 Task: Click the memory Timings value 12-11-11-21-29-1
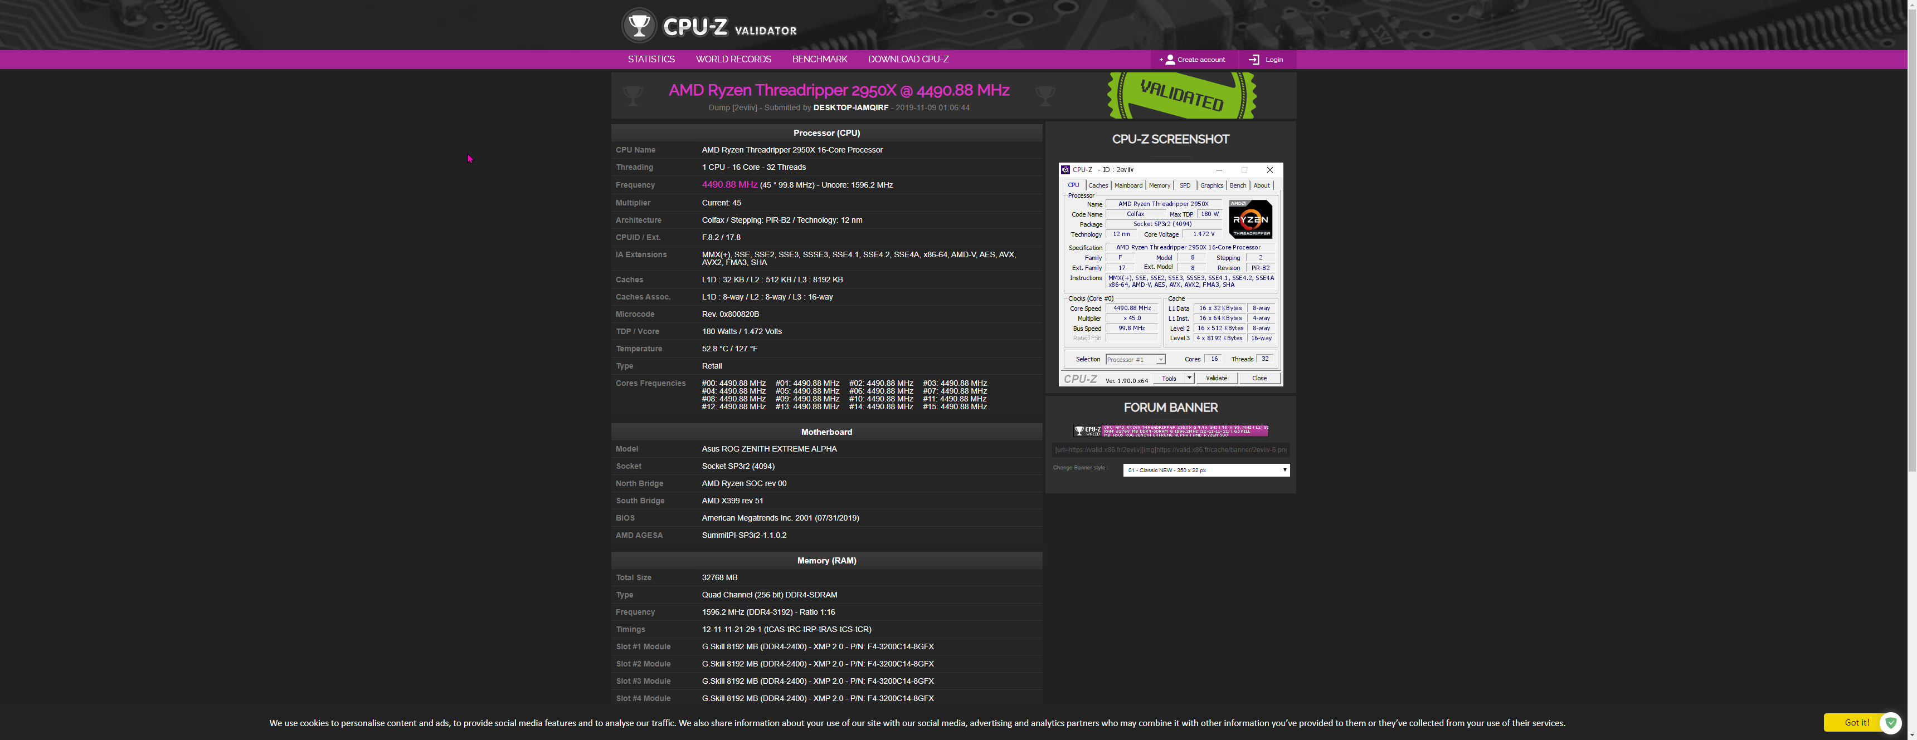pyautogui.click(x=786, y=629)
